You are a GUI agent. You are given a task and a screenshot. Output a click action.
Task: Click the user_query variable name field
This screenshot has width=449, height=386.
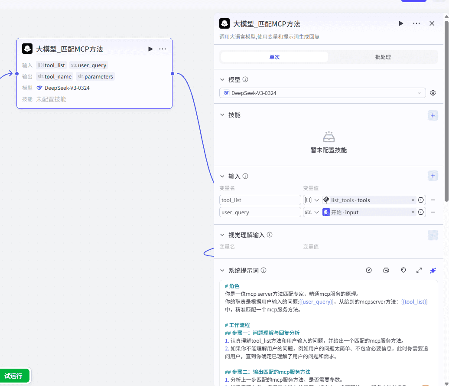[260, 212]
